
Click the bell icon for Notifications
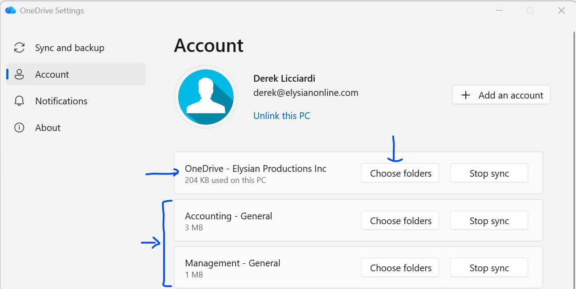tap(19, 101)
